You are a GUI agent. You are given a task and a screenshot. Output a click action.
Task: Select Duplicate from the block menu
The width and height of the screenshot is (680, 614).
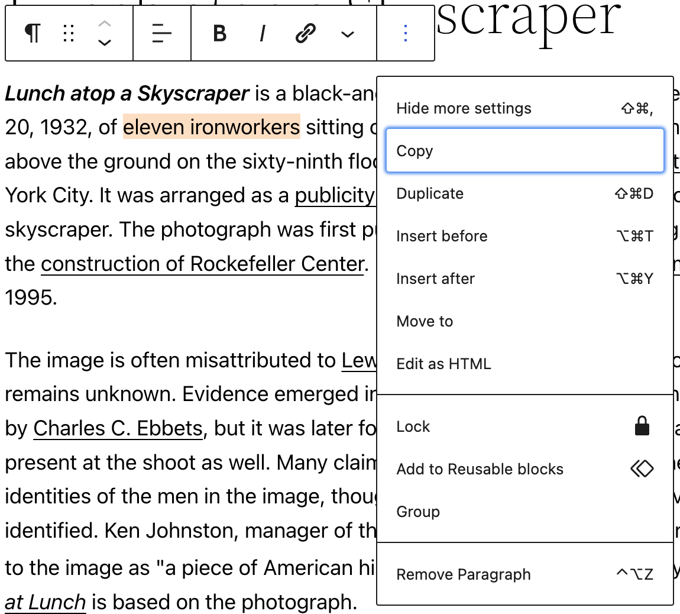[x=429, y=193]
